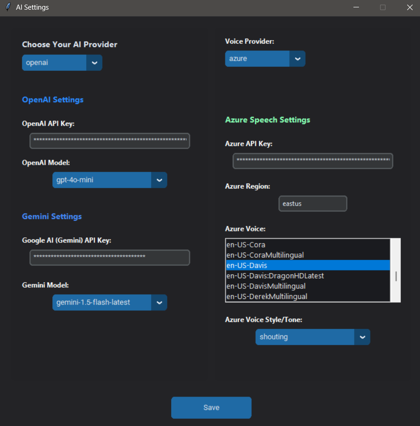Click the Azure Region field with eastus
The image size is (420, 426).
point(313,203)
